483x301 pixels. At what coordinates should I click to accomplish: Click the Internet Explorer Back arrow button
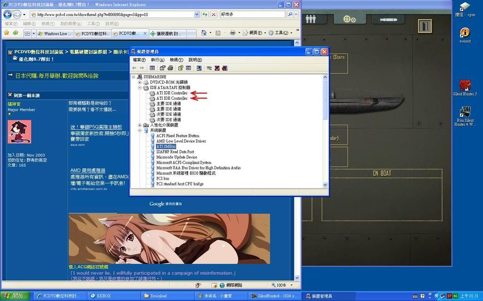pos(8,14)
